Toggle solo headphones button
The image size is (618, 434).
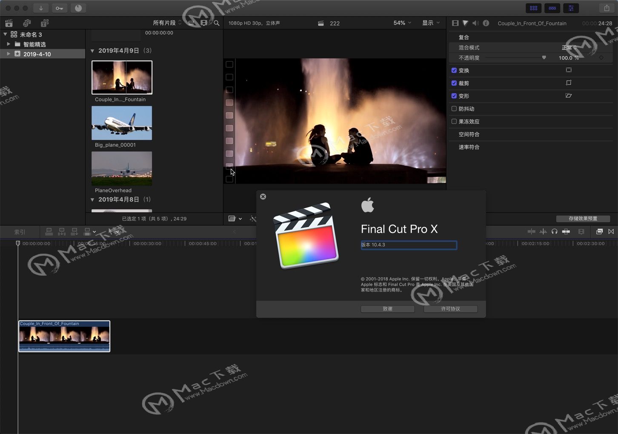click(x=554, y=231)
